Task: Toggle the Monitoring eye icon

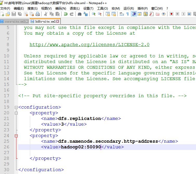Action: click(164, 14)
